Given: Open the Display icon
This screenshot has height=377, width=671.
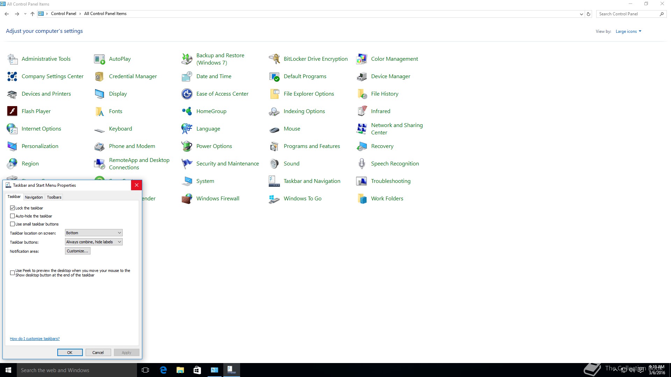Looking at the screenshot, I should (100, 94).
